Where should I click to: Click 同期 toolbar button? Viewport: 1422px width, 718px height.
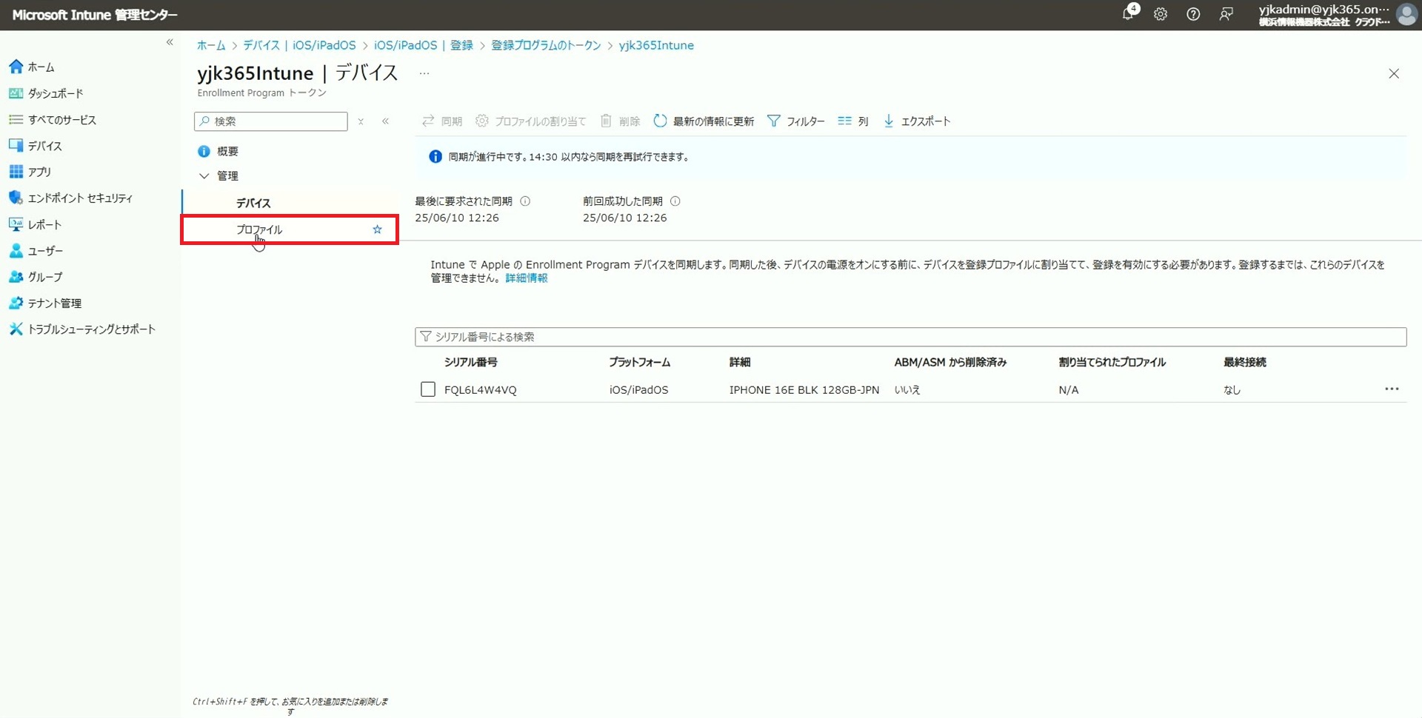point(441,121)
